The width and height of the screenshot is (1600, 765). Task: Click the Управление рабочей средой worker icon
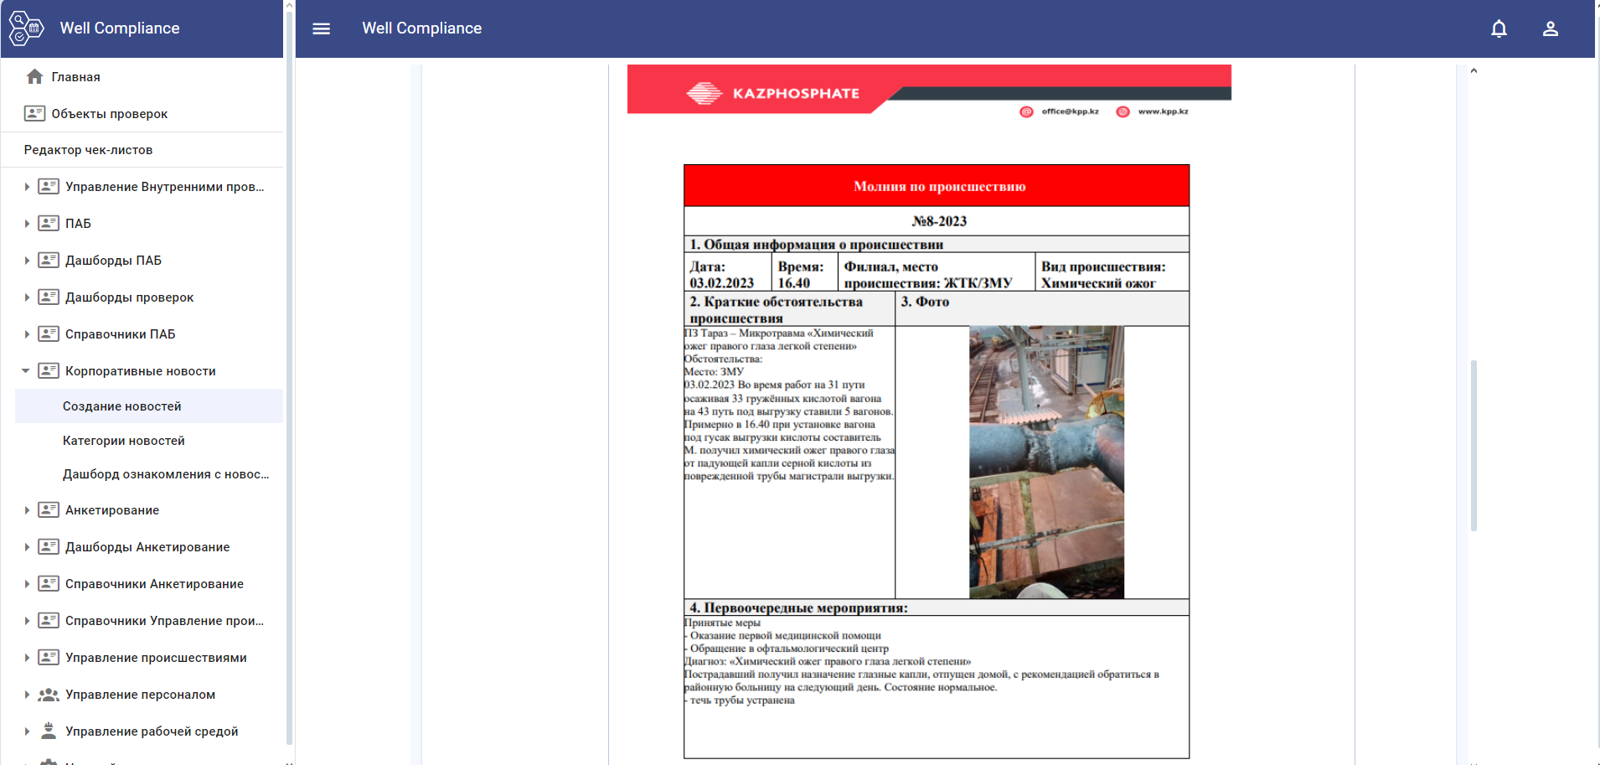pos(49,731)
